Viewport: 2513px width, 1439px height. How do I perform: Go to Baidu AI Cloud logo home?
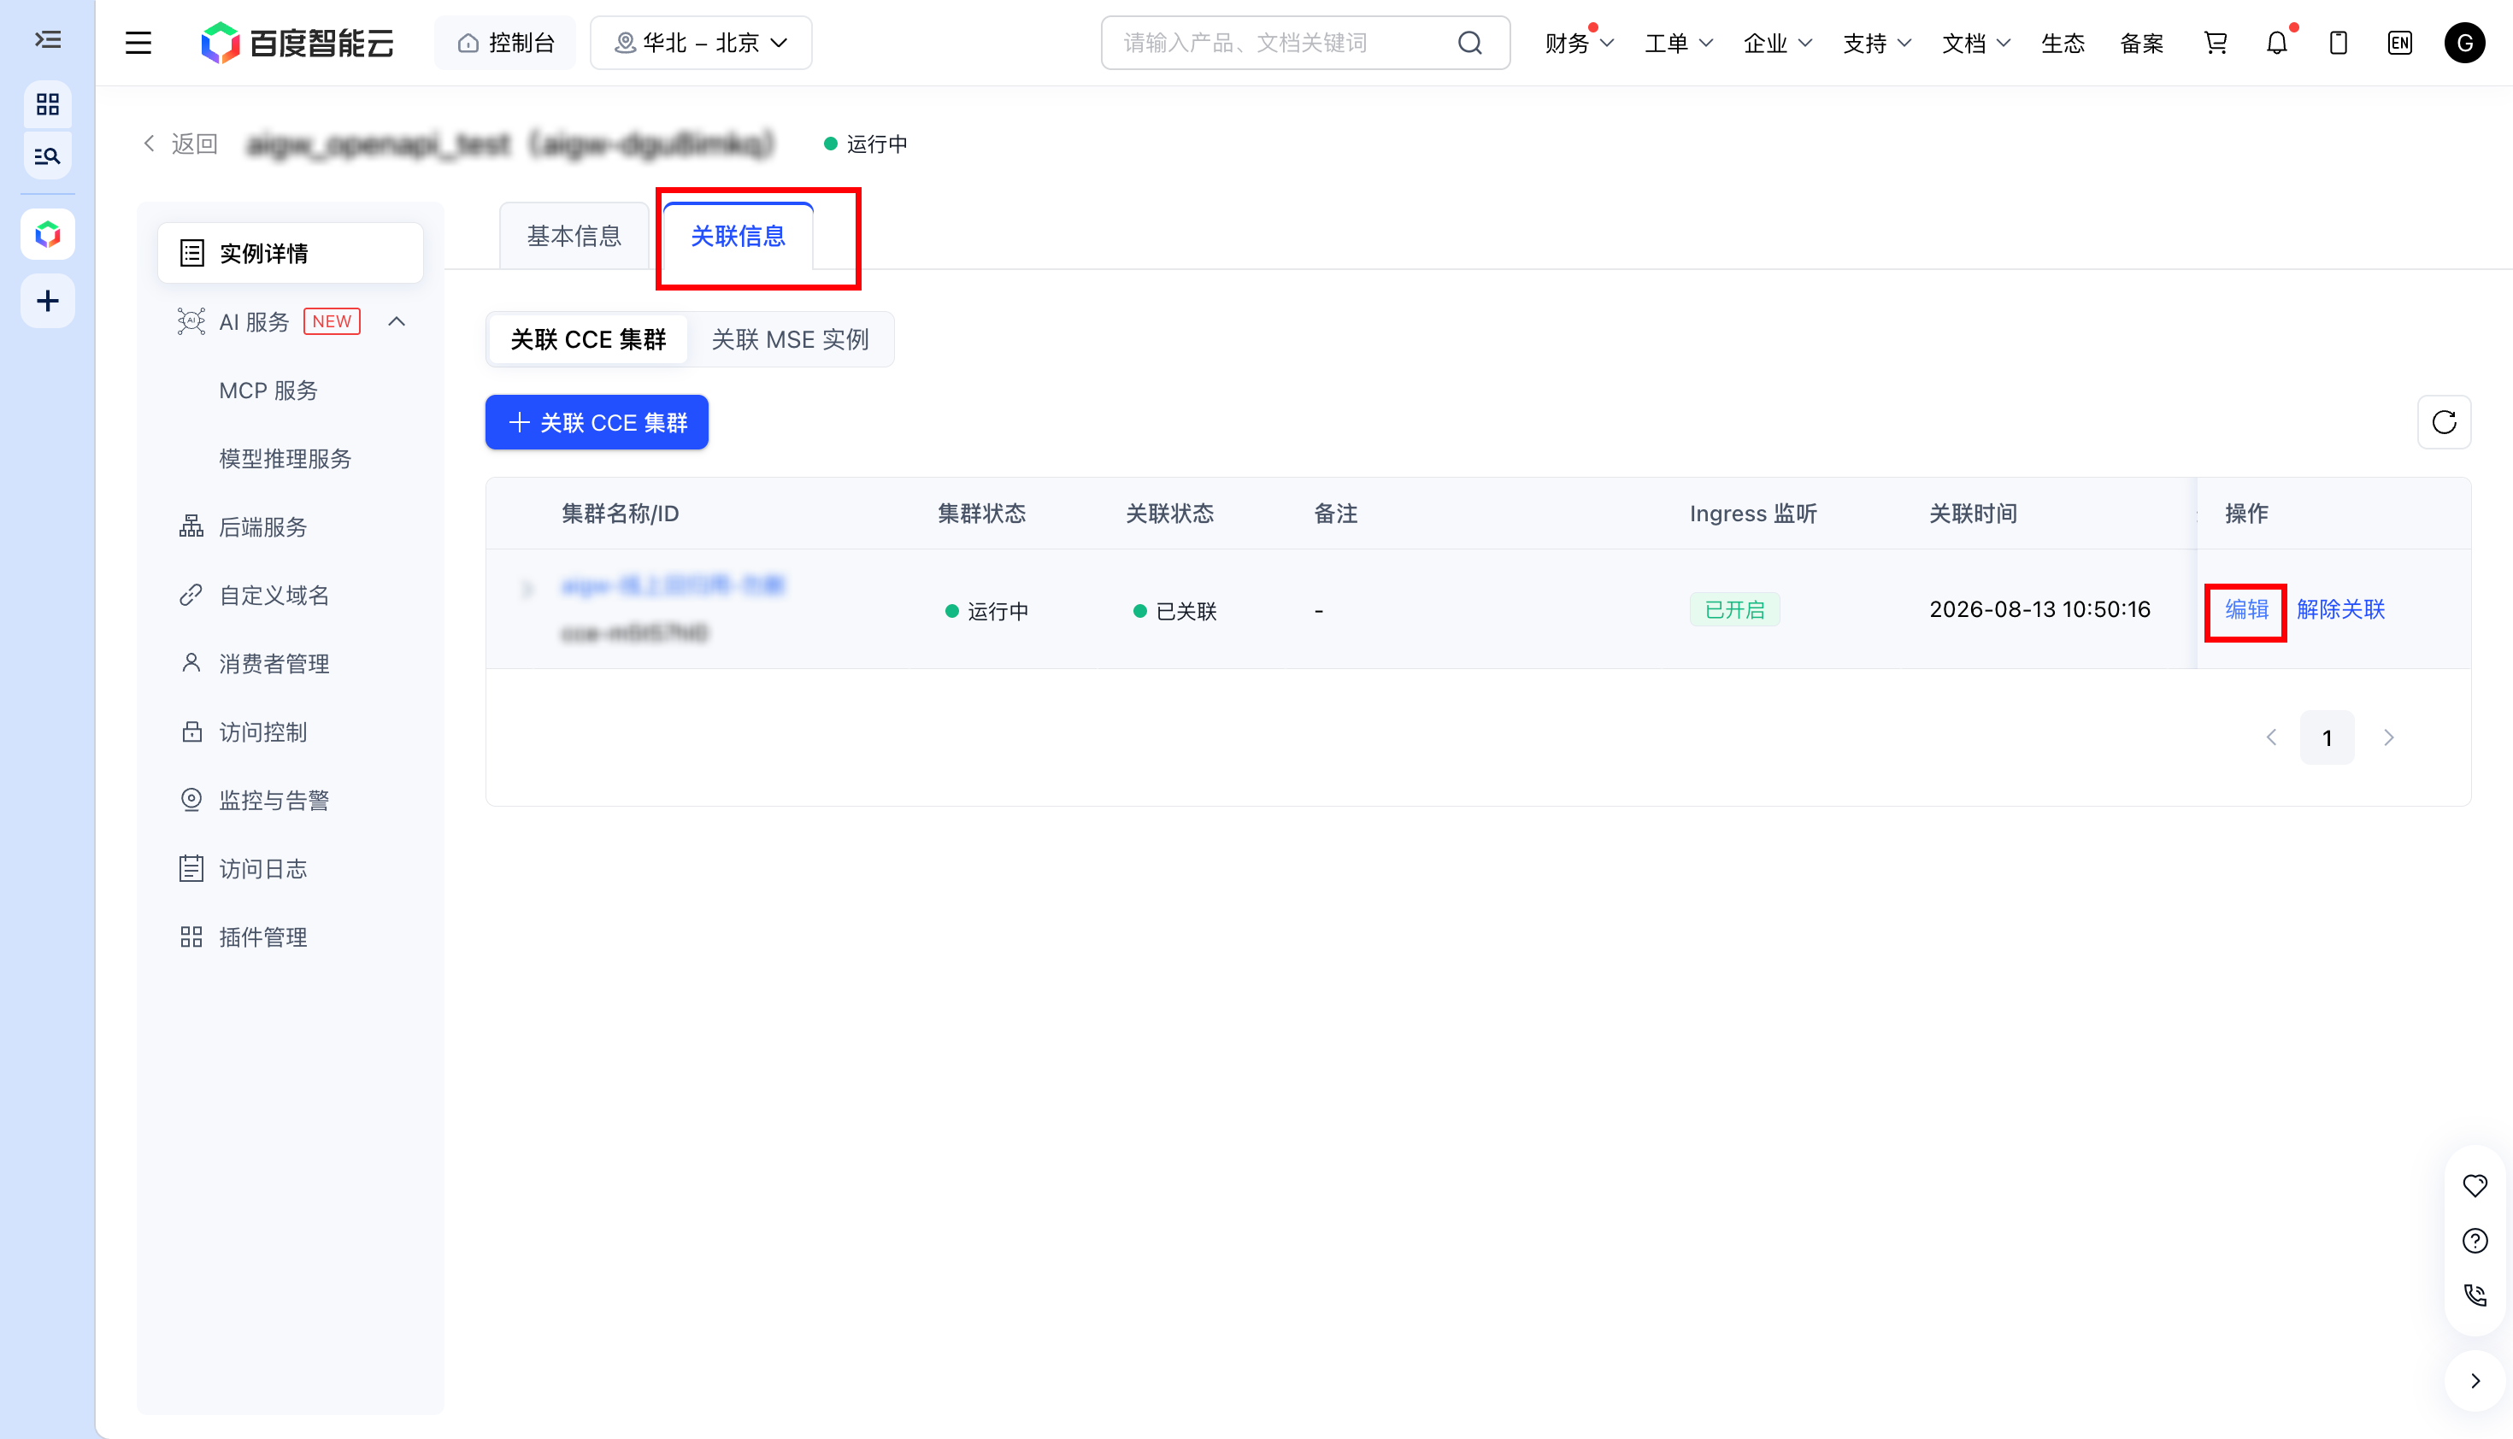297,43
